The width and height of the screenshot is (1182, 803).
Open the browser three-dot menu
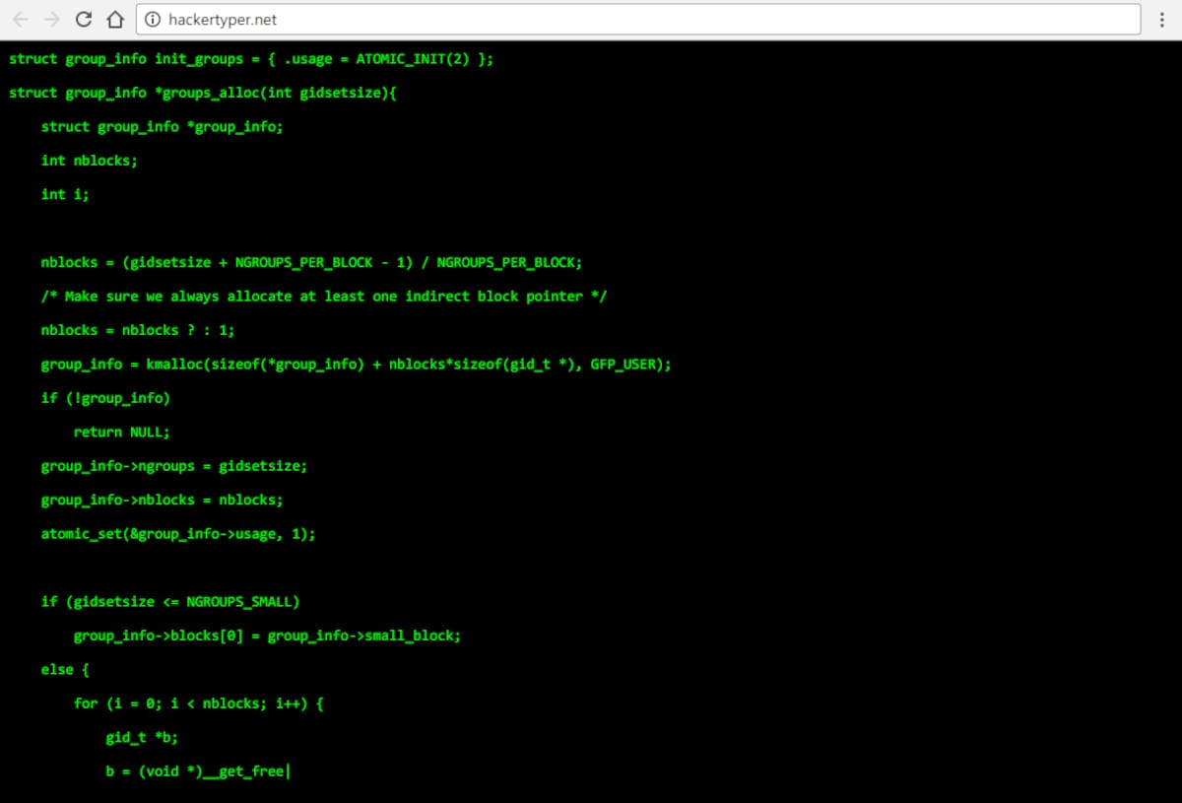point(1164,19)
